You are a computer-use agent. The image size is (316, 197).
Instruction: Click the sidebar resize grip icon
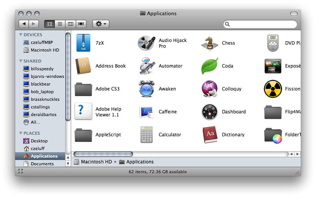pyautogui.click(x=21, y=171)
